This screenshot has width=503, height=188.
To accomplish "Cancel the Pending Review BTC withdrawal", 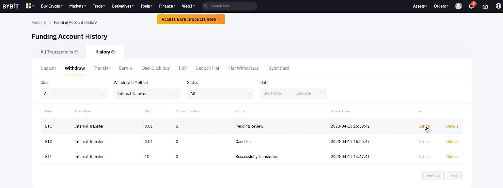I will coord(424,126).
